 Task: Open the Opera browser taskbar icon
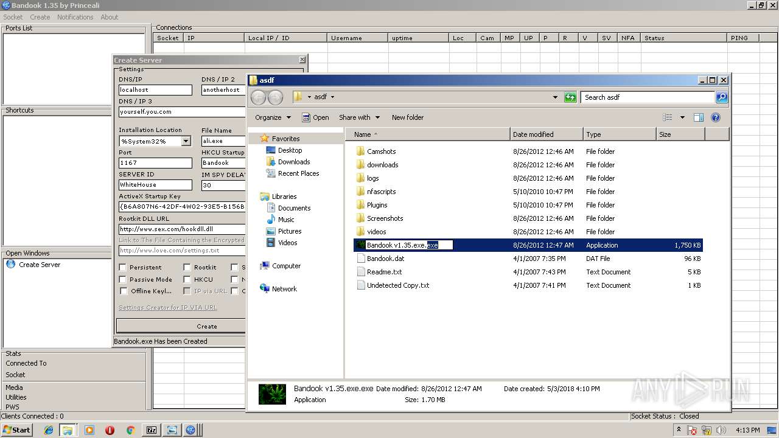pos(110,430)
